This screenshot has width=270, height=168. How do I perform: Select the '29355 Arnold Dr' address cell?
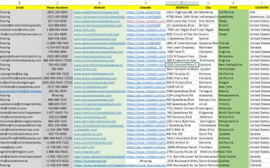tap(182, 143)
